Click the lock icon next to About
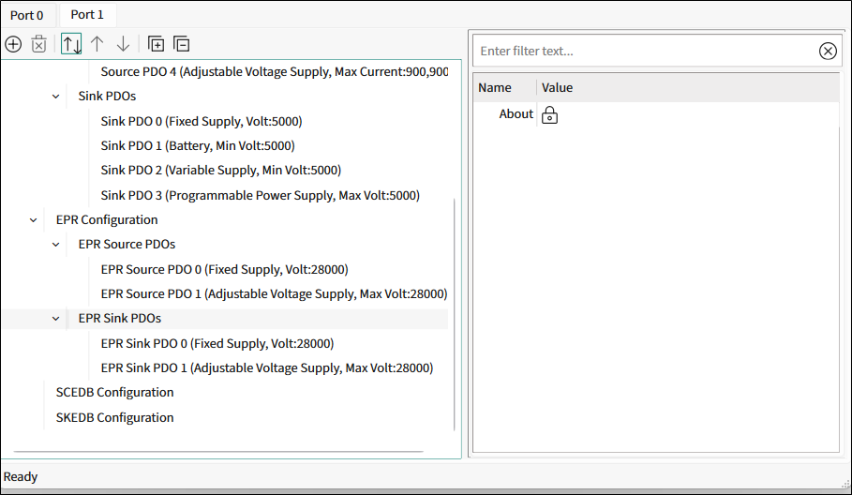 (x=549, y=114)
